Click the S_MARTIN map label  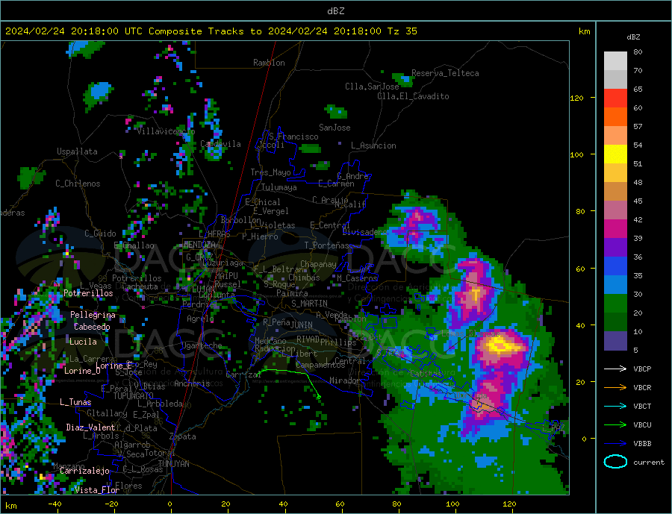tap(309, 304)
